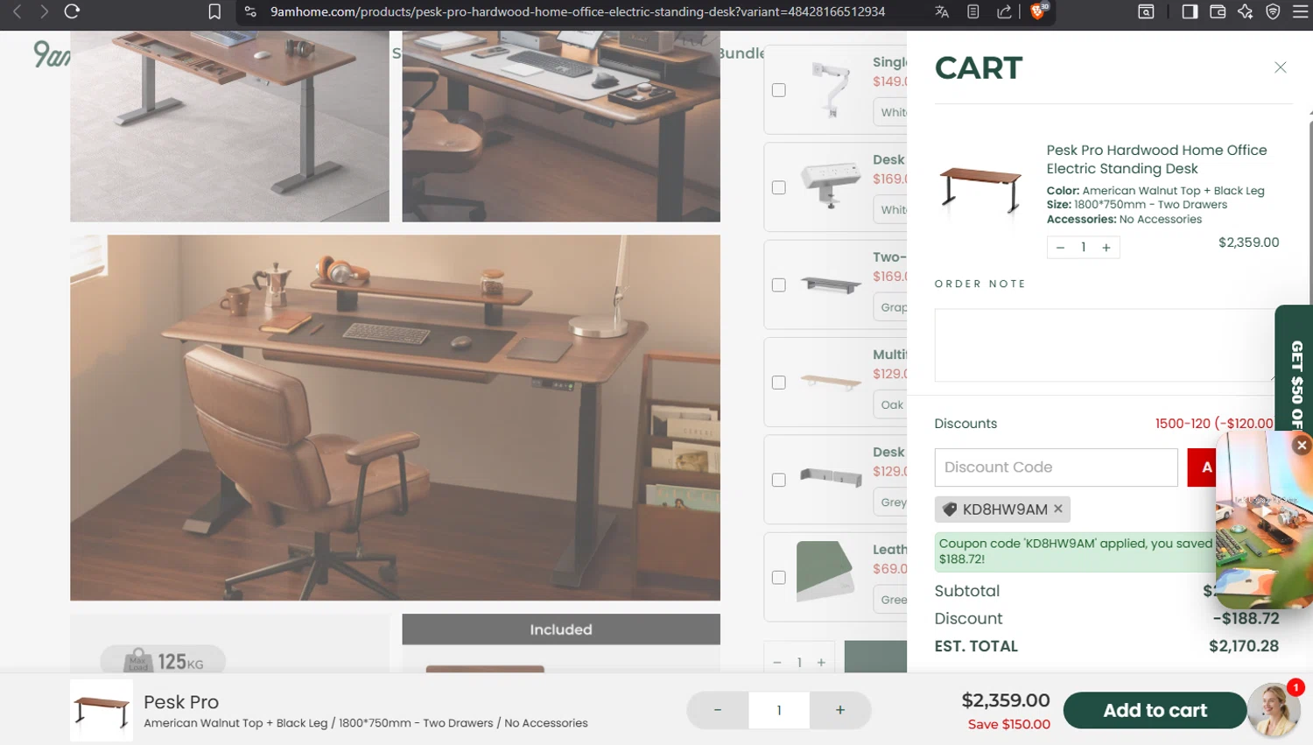Focus the Discount Code input field
Image resolution: width=1313 pixels, height=745 pixels.
point(1056,467)
